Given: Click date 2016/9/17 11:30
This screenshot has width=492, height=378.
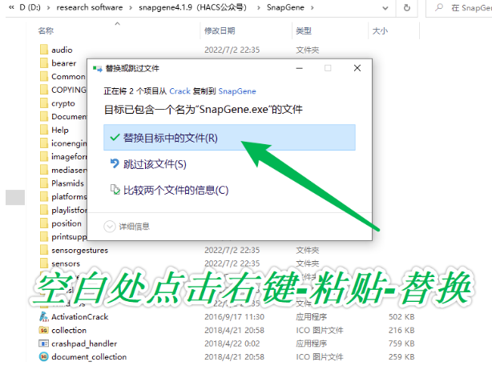Looking at the screenshot, I should (234, 317).
